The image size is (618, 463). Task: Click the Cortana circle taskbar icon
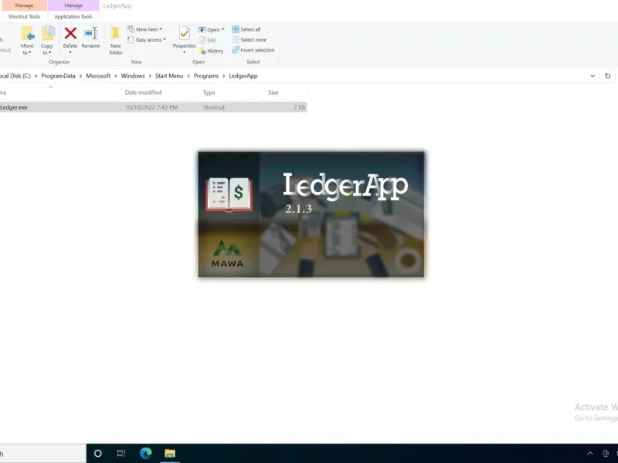click(98, 454)
